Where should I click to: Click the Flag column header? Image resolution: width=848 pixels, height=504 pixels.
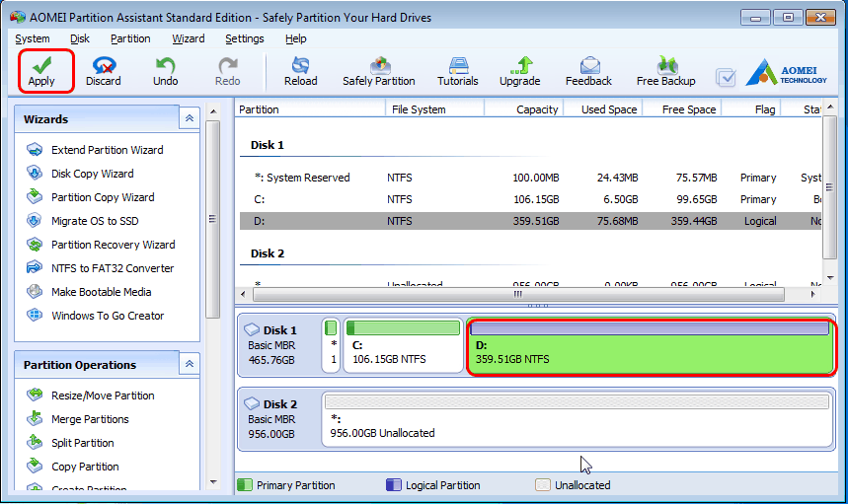click(x=751, y=109)
